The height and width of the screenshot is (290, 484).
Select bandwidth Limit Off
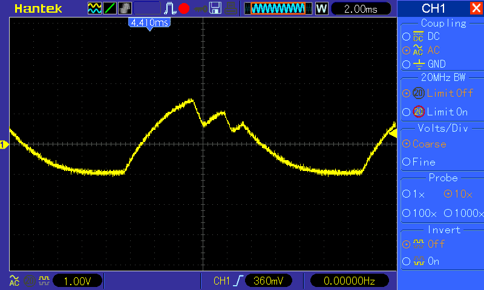click(x=437, y=93)
